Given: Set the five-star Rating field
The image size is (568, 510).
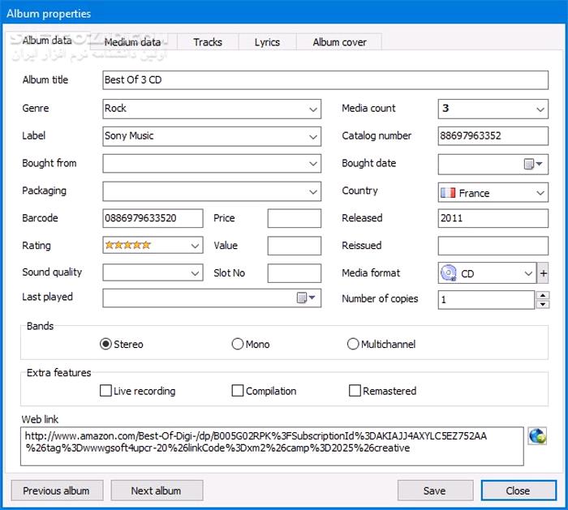Looking at the screenshot, I should pyautogui.click(x=152, y=245).
